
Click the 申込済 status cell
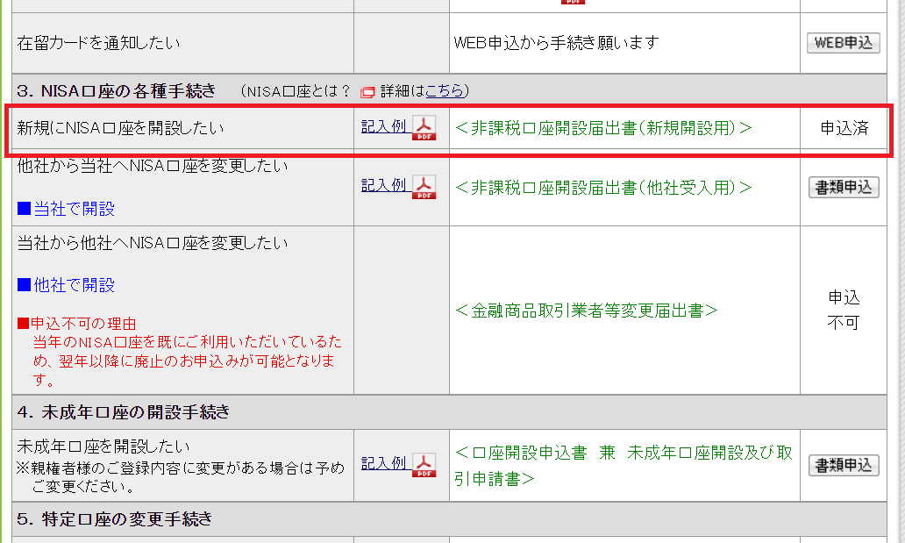(844, 128)
